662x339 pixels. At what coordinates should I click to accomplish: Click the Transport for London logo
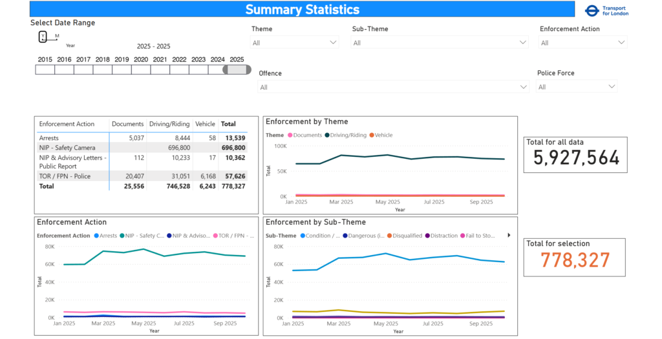coord(606,11)
